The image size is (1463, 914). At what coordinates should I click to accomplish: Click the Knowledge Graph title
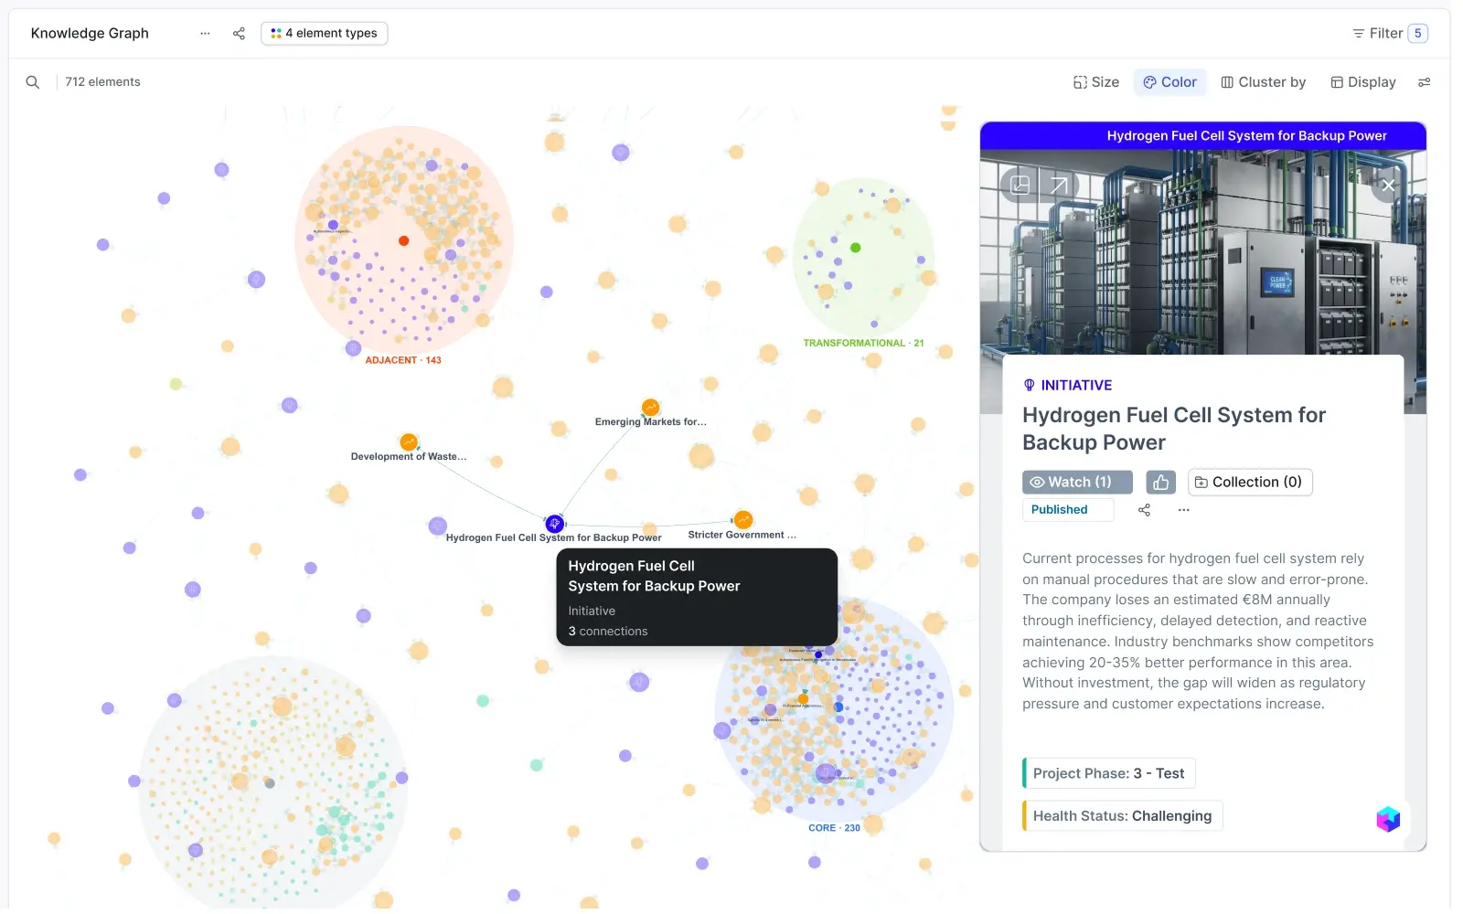coord(90,34)
